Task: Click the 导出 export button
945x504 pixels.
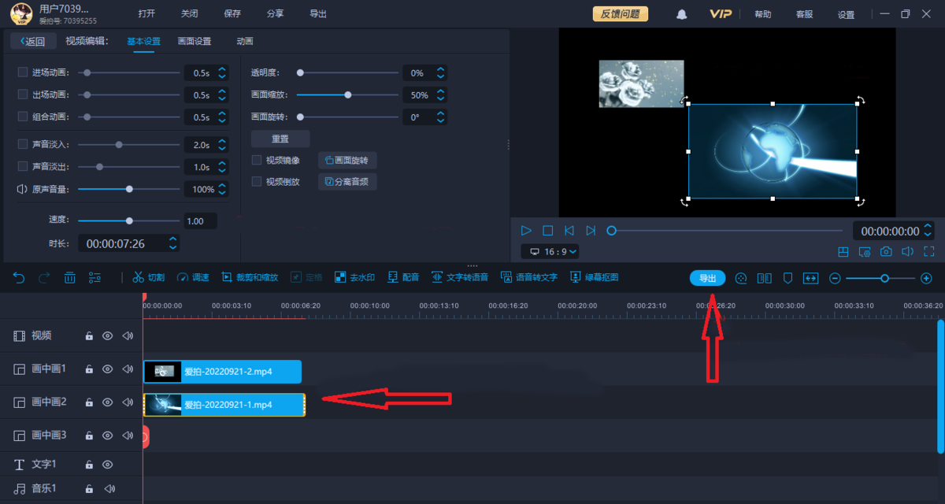Action: coord(707,278)
